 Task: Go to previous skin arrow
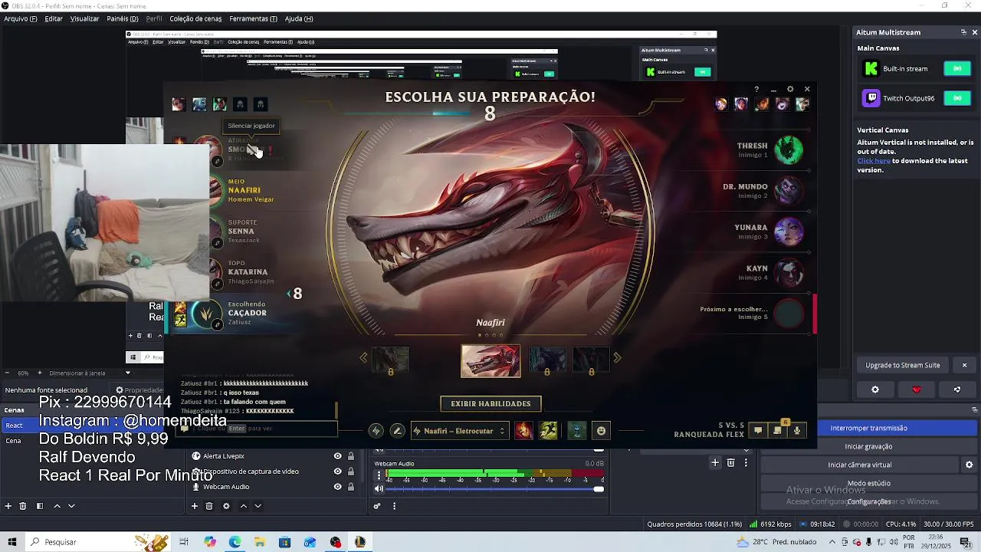[363, 357]
